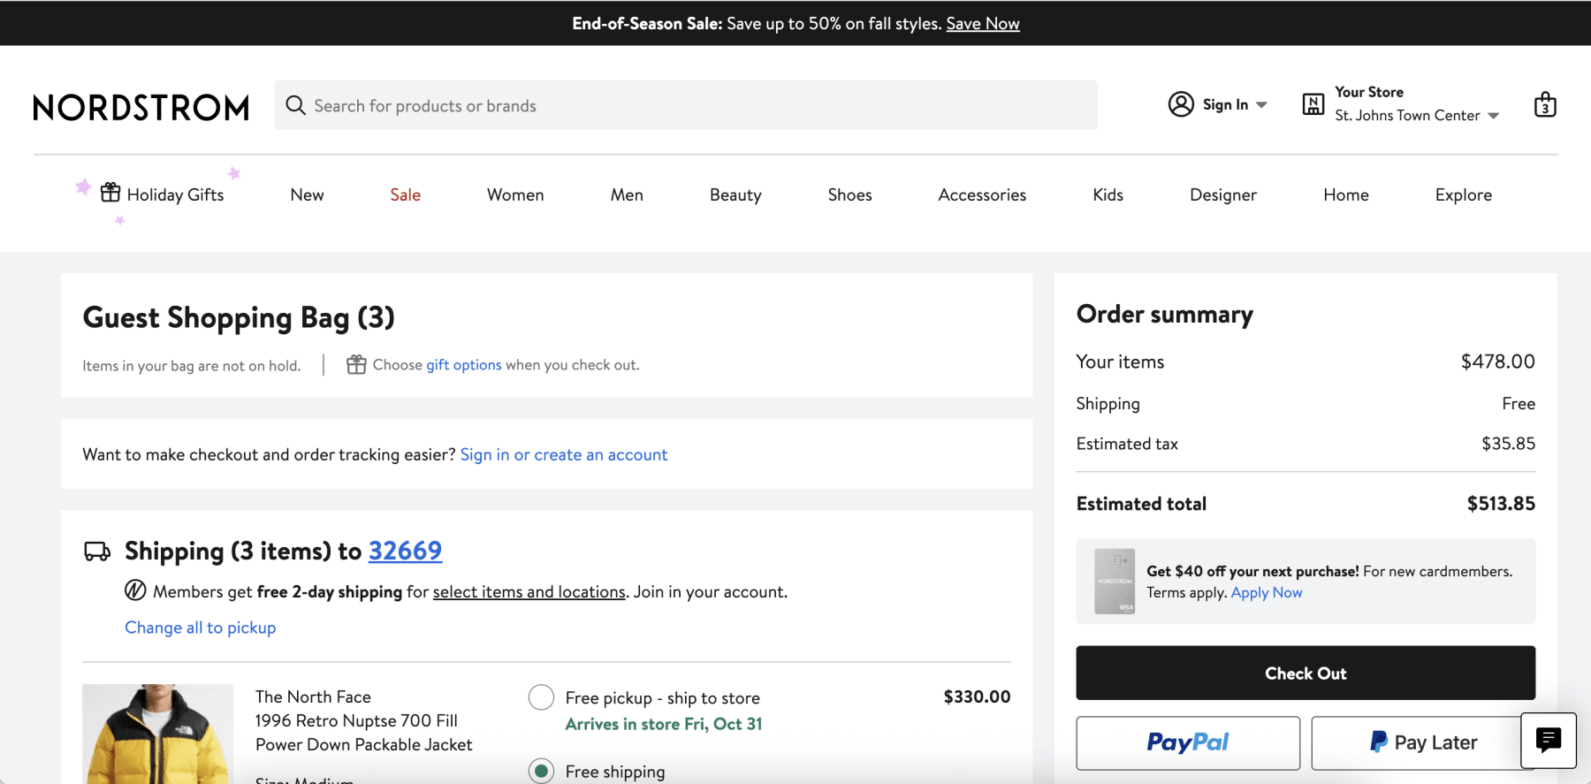Click the Nordstrom logo
The image size is (1591, 784).
pos(141,107)
